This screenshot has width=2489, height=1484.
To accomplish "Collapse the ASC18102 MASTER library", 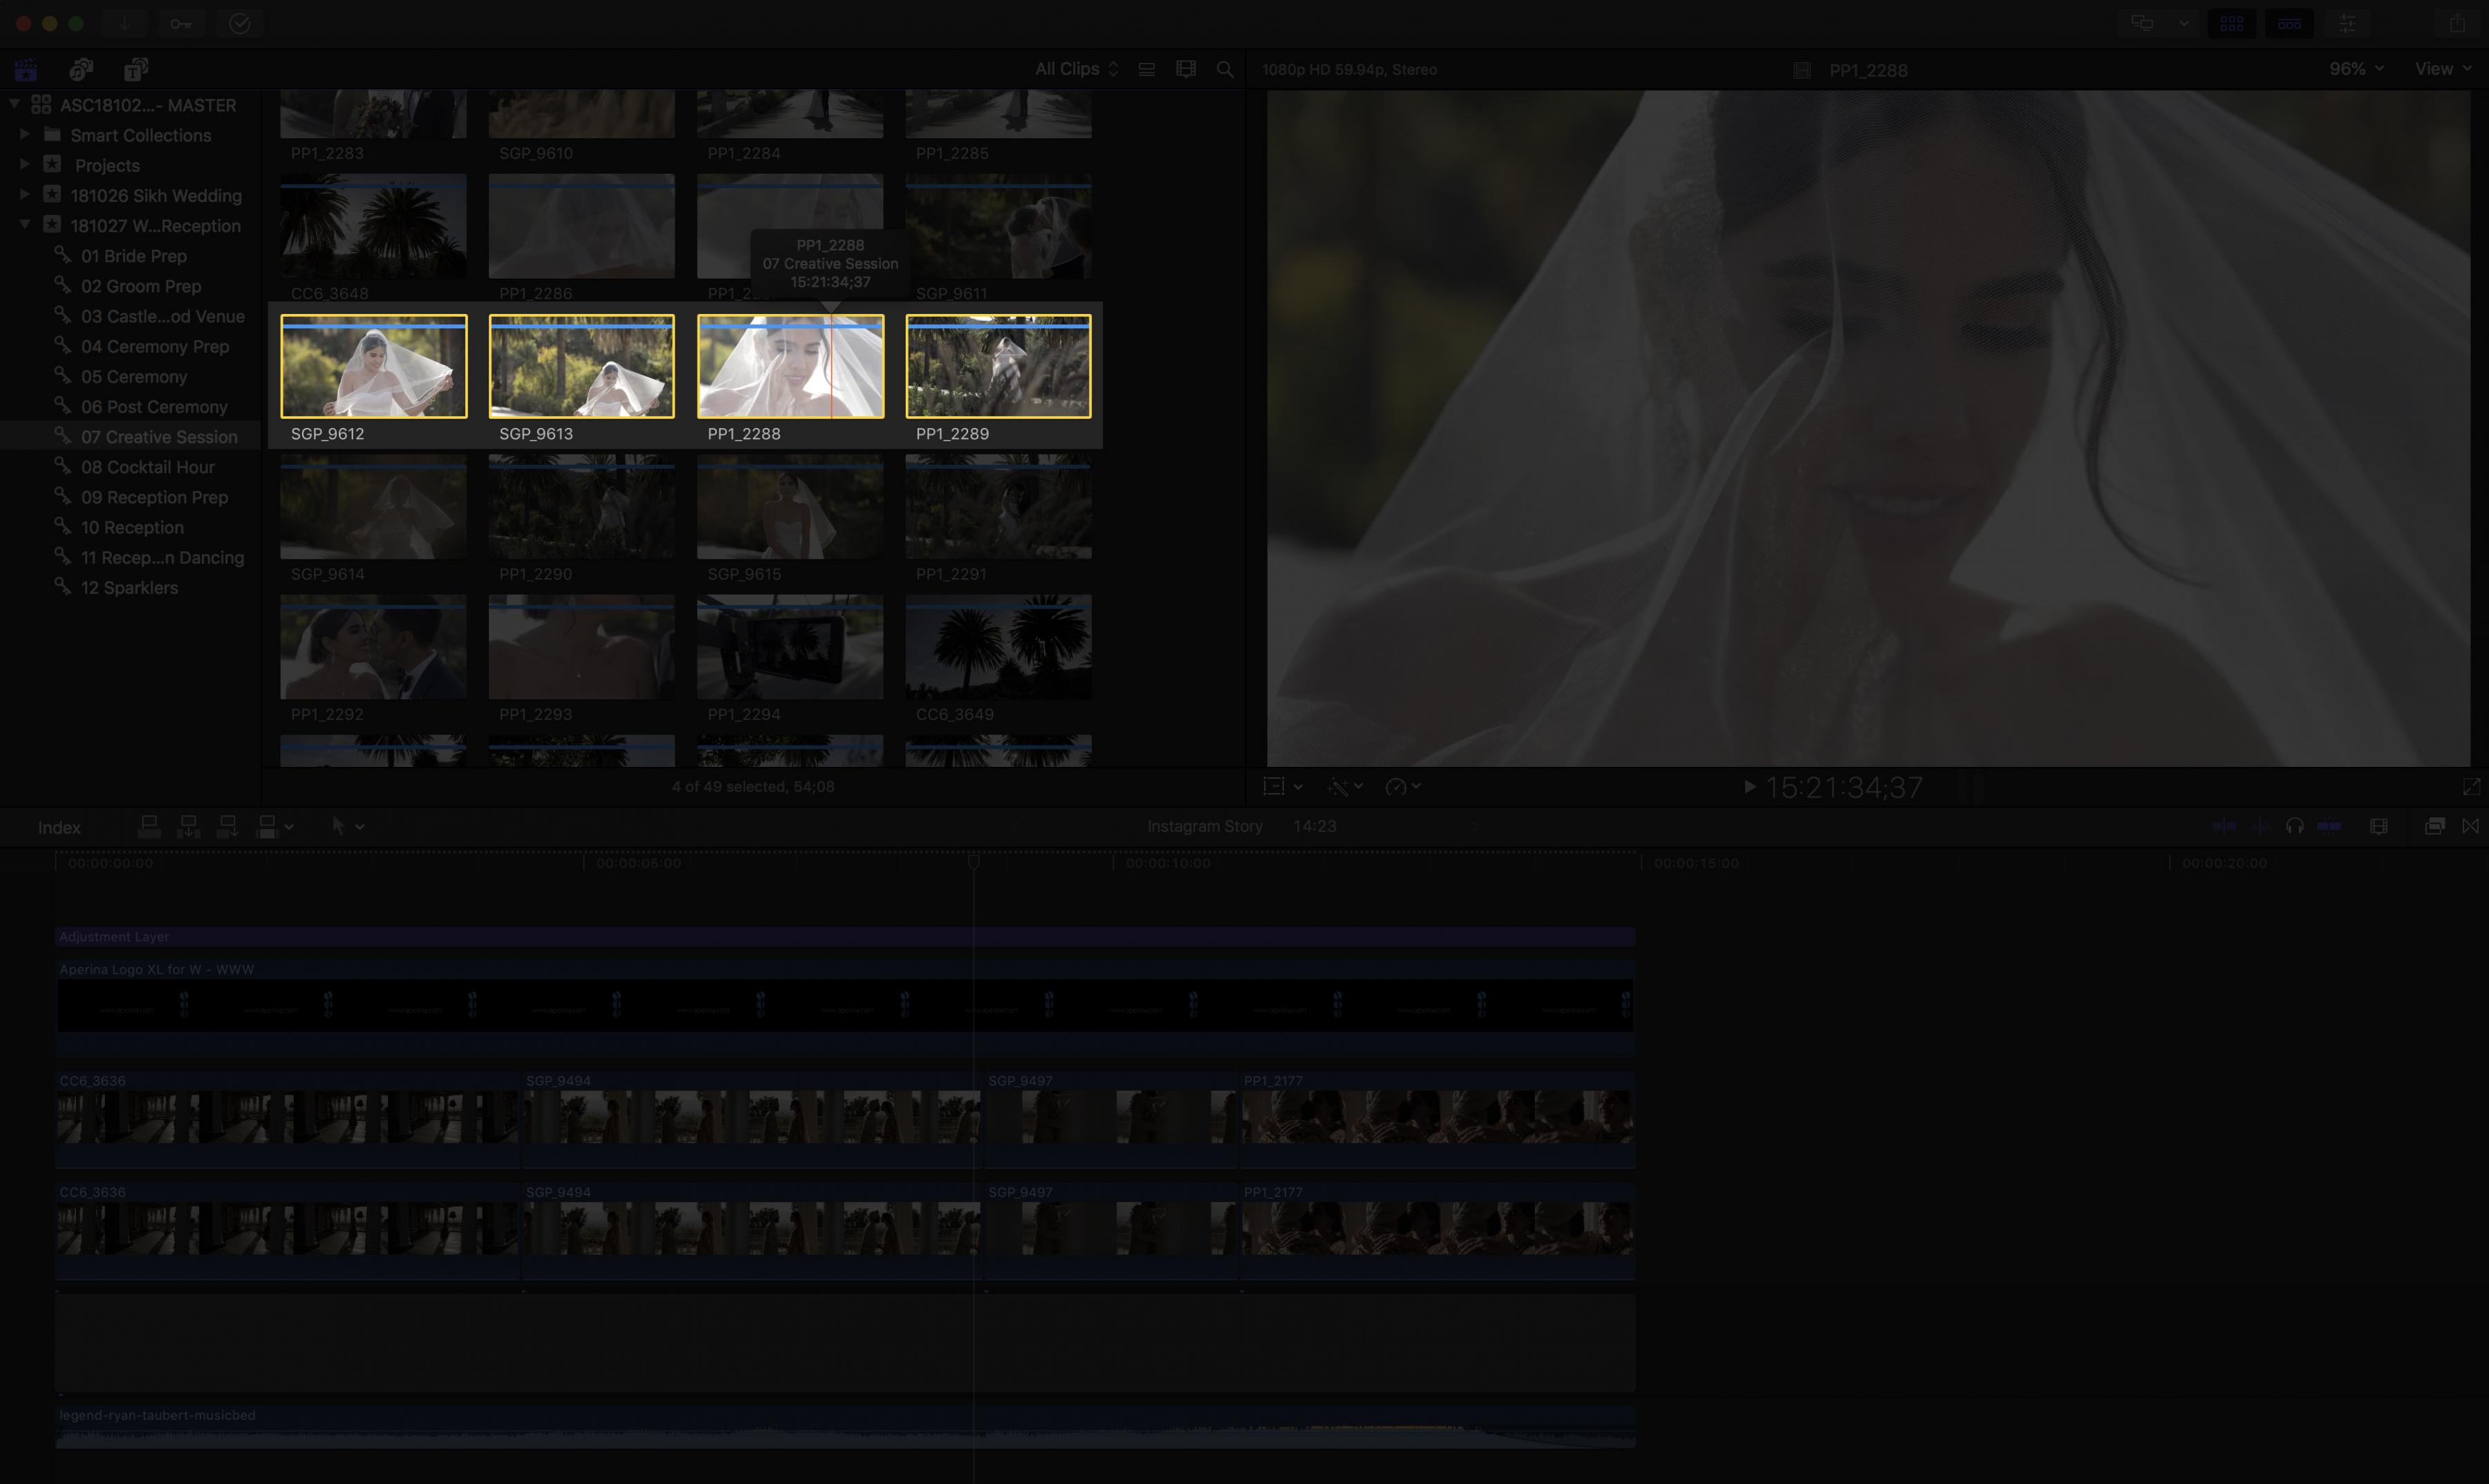I will coord(14,103).
